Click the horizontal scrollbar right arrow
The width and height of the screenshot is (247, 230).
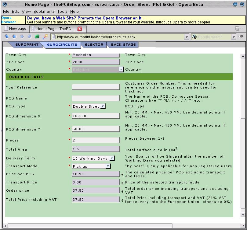click(243, 226)
